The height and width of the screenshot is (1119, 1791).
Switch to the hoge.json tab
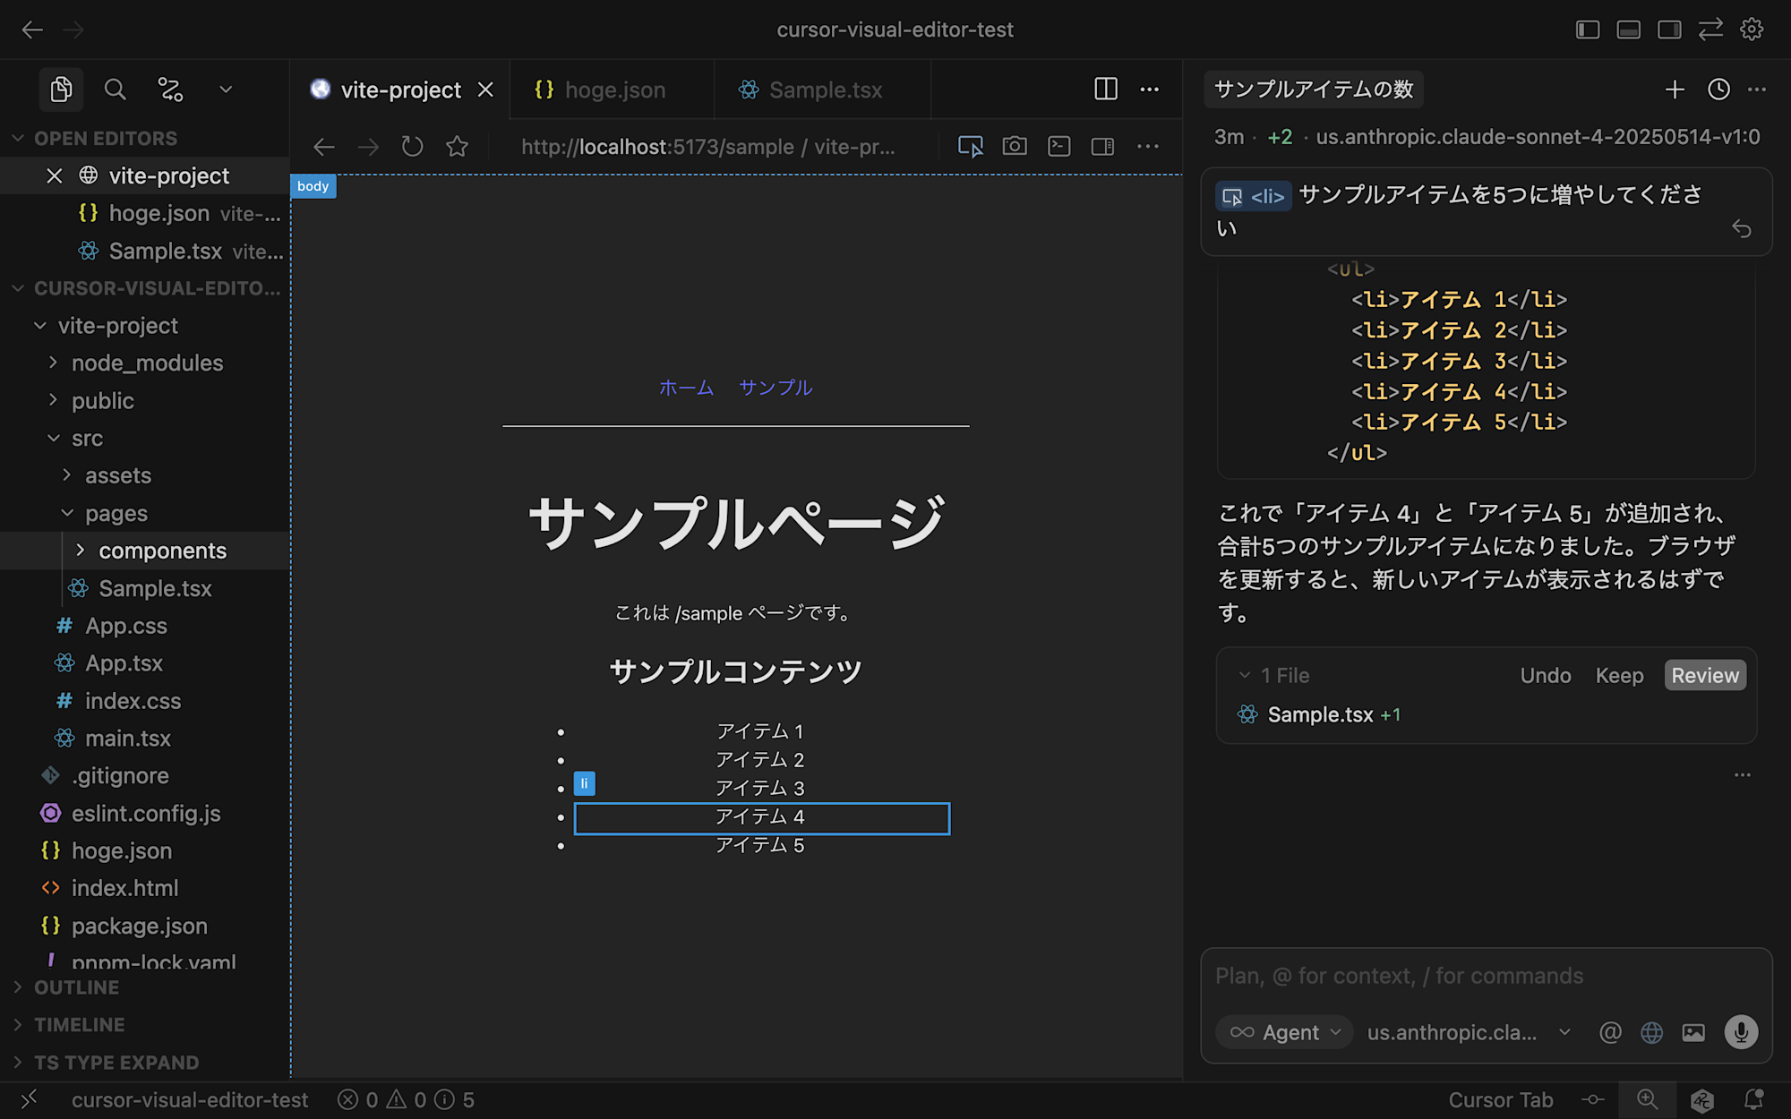click(x=614, y=90)
